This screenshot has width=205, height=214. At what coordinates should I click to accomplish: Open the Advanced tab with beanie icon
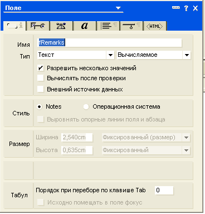tap(61, 26)
